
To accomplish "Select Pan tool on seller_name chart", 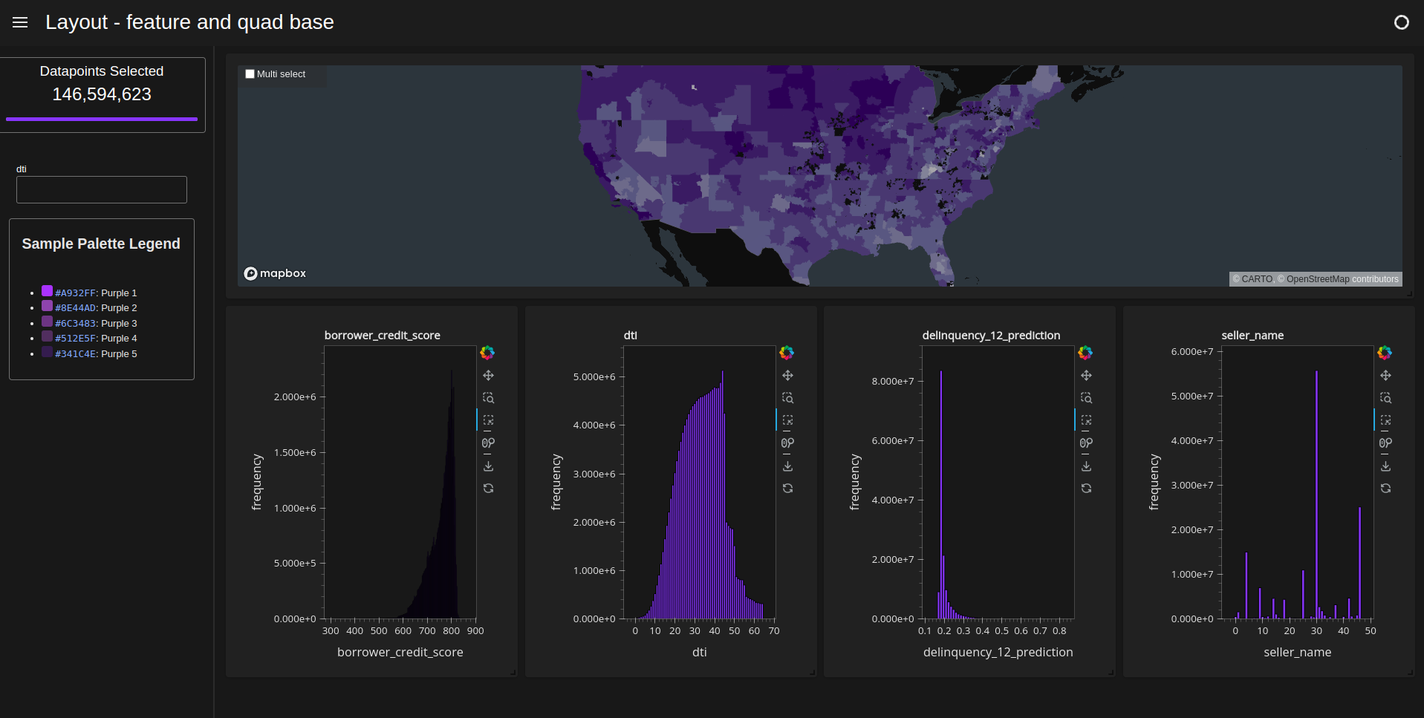I will click(1385, 376).
